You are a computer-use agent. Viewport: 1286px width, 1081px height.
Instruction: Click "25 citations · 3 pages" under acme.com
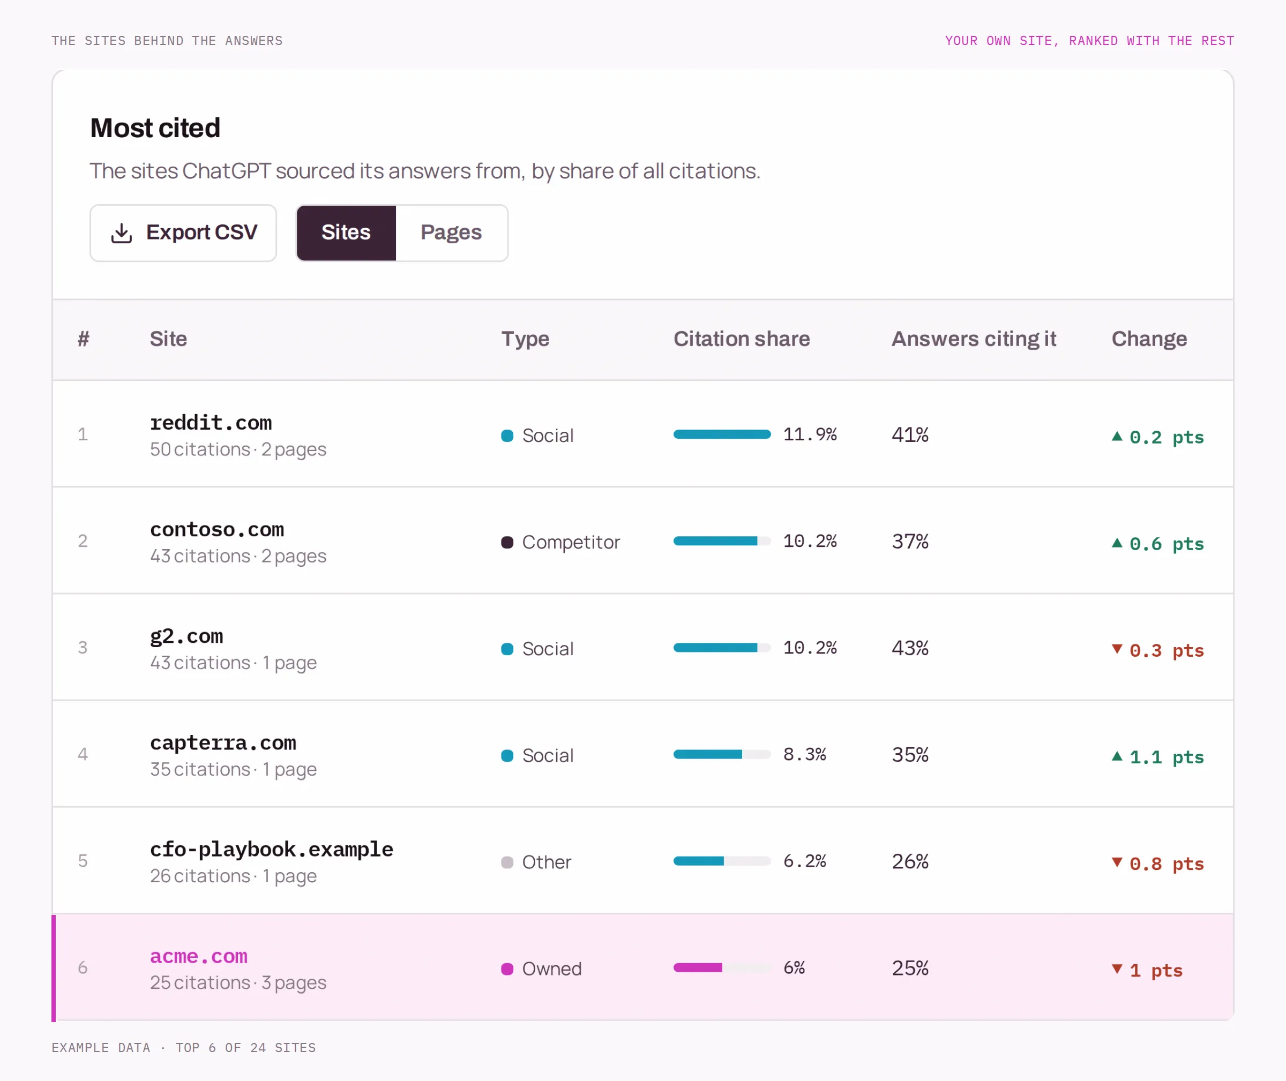(238, 983)
